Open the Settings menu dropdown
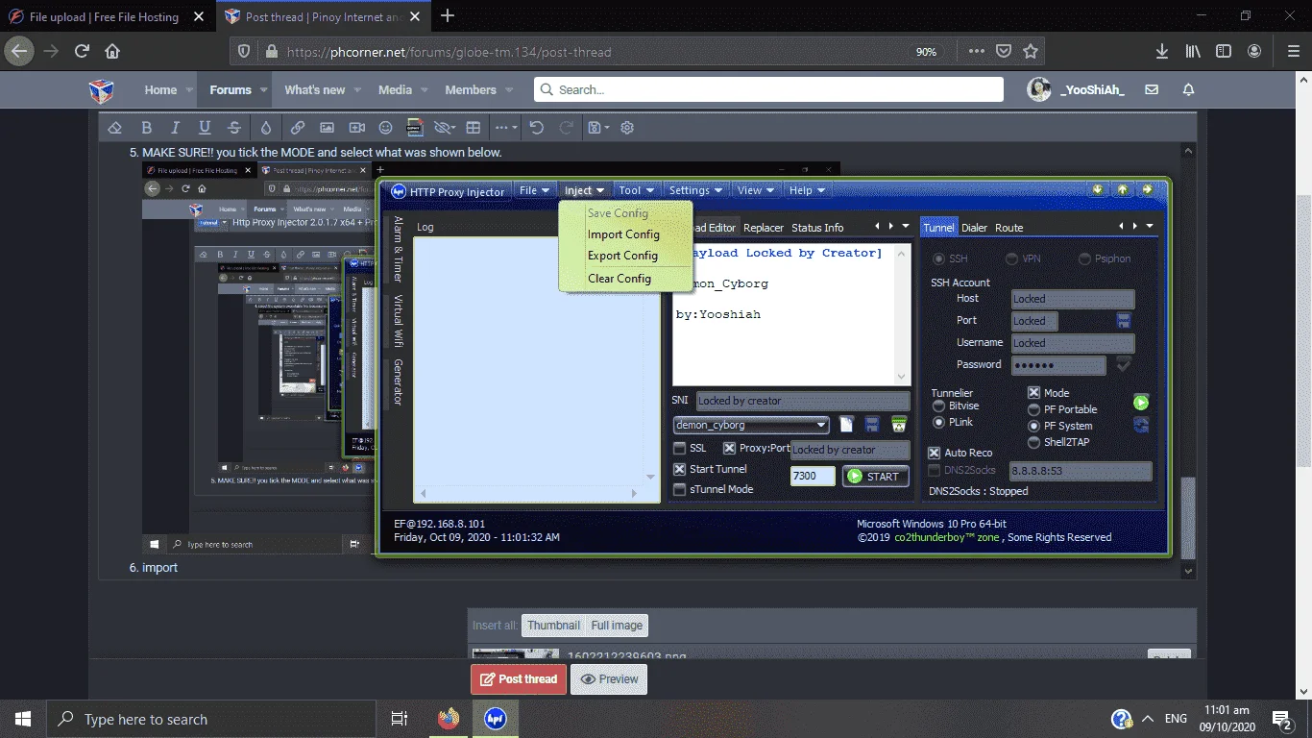This screenshot has height=738, width=1312. 695,190
